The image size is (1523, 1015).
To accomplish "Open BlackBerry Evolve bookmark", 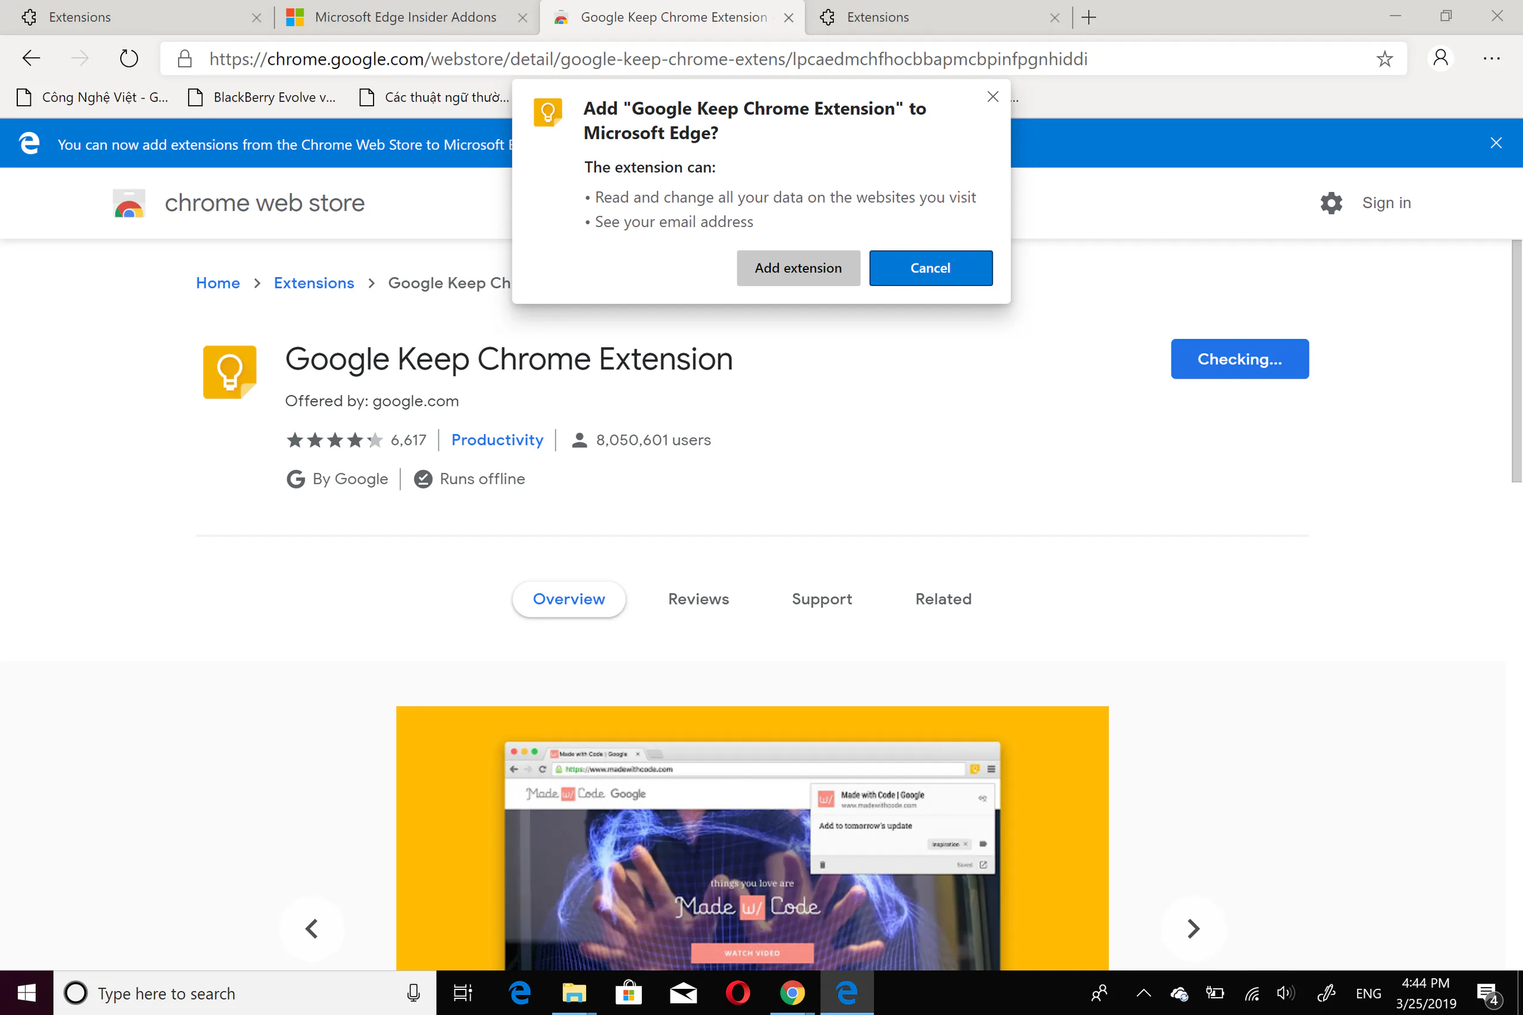I will 262,97.
